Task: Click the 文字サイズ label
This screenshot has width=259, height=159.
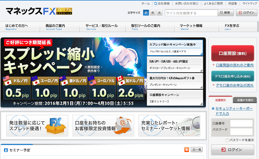Action: [134, 13]
